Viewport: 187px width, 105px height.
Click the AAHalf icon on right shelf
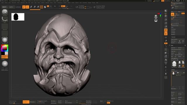coord(166,27)
